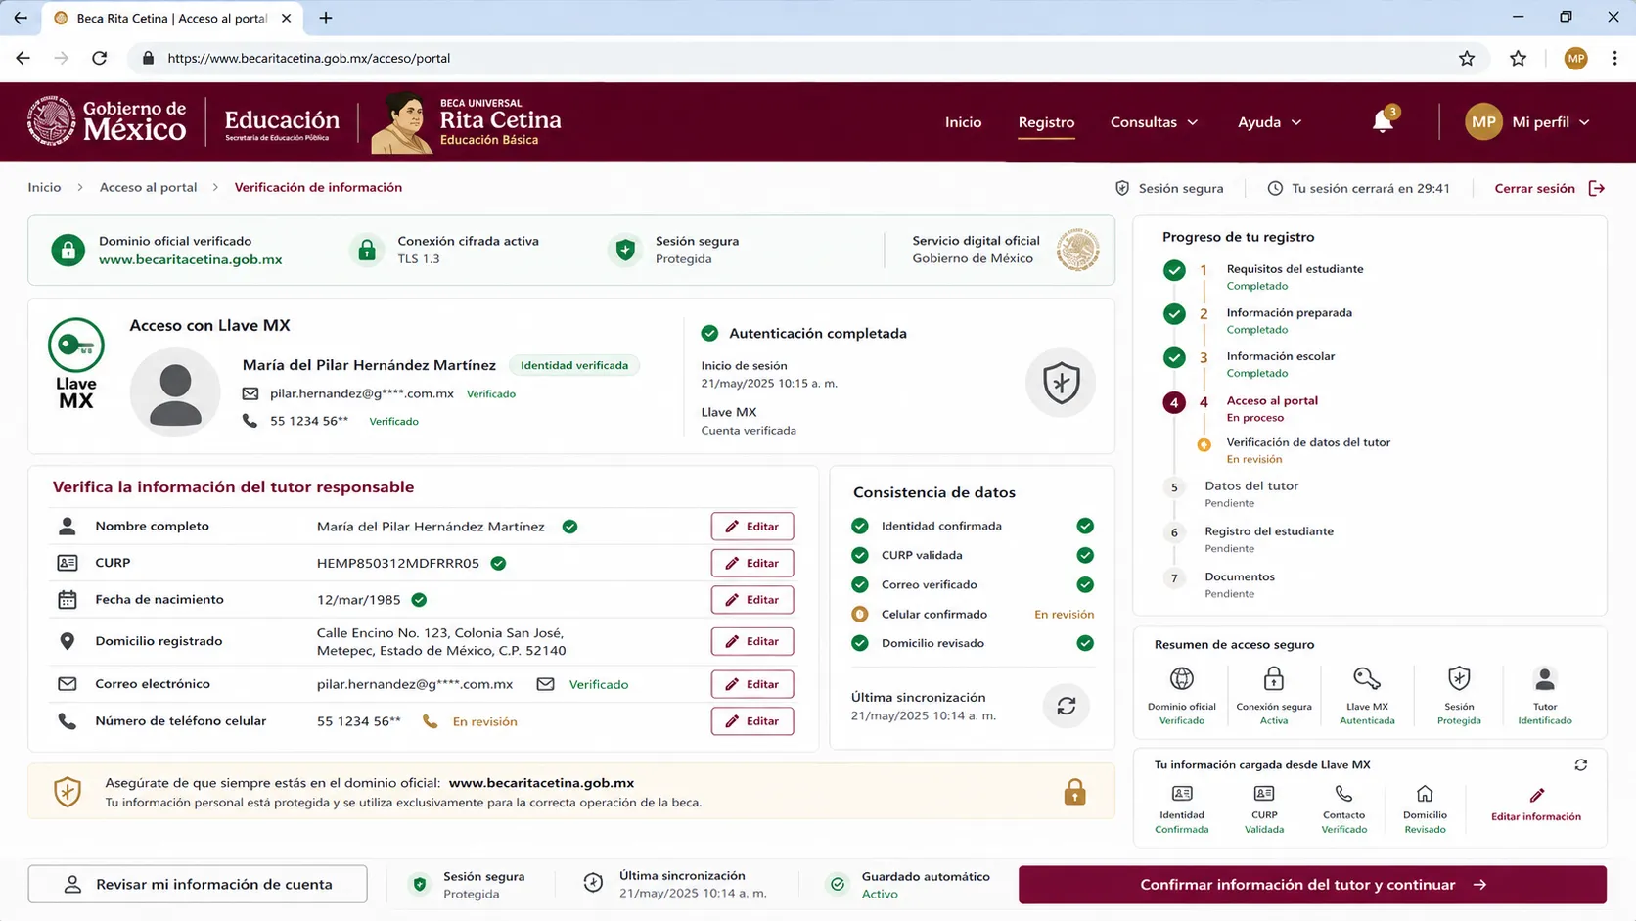Refresh the Llave MX loaded information
1636x921 pixels.
pos(1580,765)
